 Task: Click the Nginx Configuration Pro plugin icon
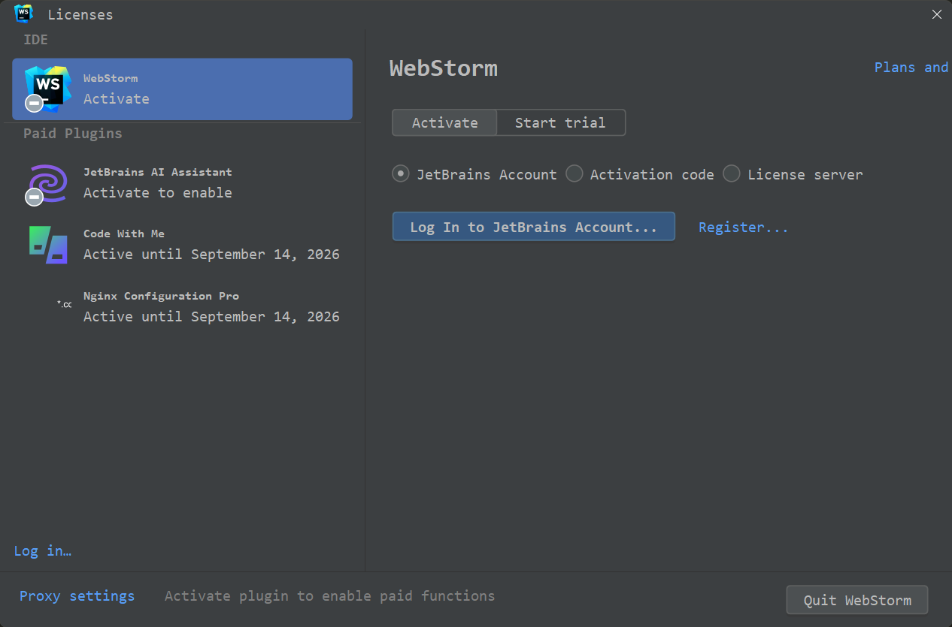tap(64, 305)
